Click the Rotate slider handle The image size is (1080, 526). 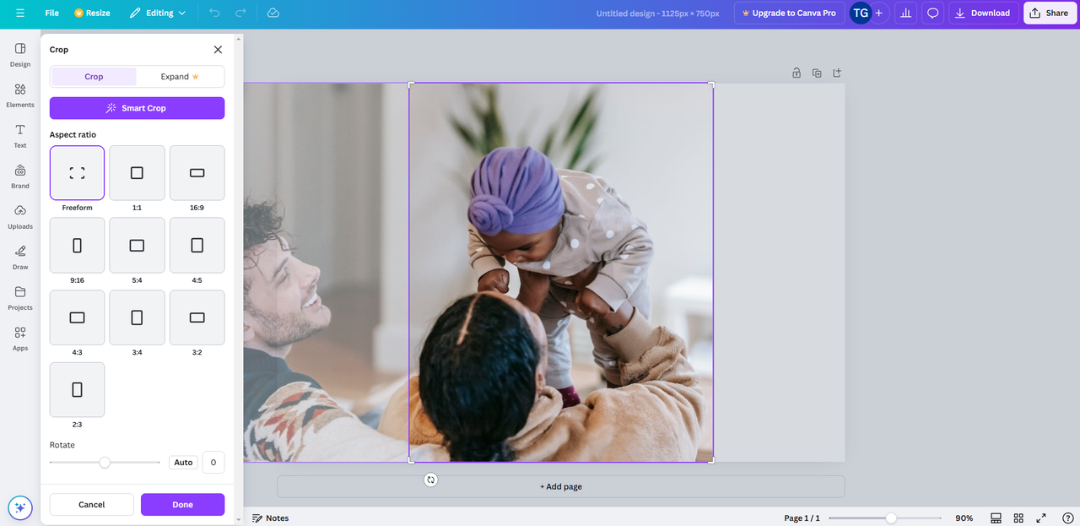click(105, 462)
